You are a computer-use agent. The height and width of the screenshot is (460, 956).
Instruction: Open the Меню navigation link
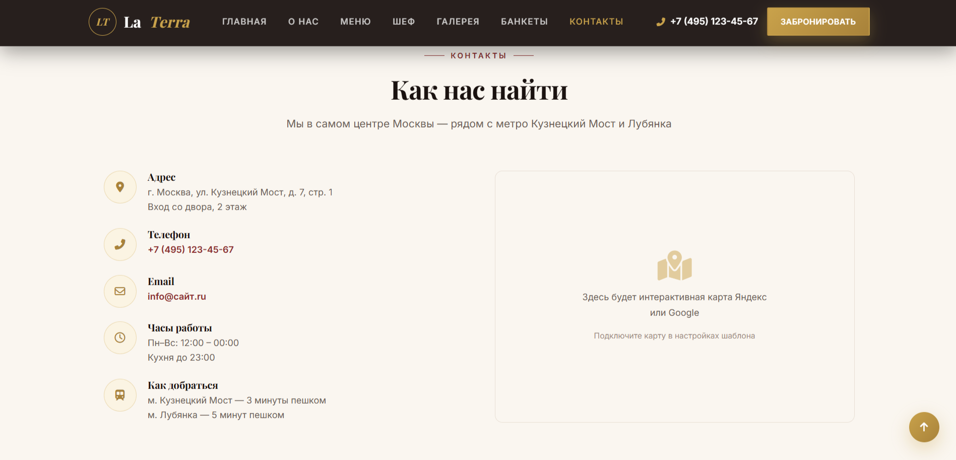pyautogui.click(x=355, y=22)
